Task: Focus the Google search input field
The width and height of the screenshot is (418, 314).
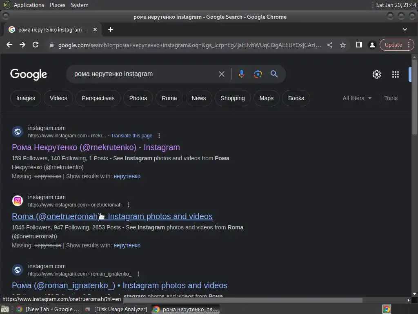Action: [144, 74]
